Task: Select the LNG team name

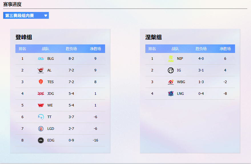Action: tap(180, 94)
